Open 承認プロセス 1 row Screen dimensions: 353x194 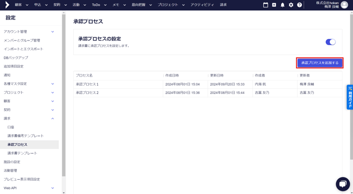click(x=208, y=84)
